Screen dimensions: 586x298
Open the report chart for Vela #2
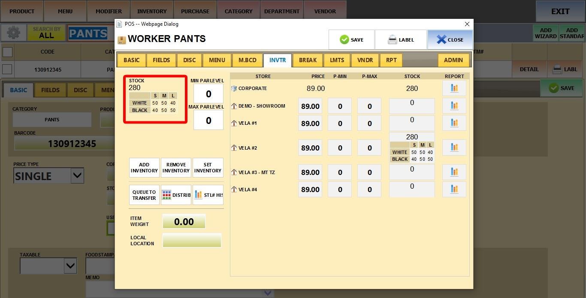click(x=454, y=147)
